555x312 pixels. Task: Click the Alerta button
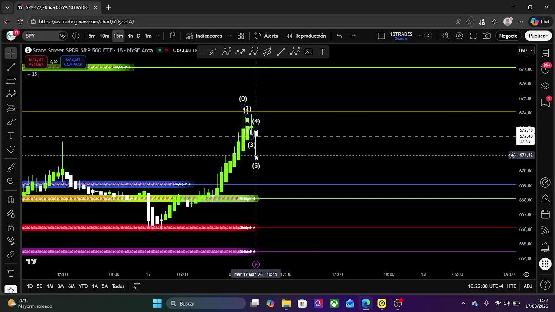pyautogui.click(x=266, y=36)
